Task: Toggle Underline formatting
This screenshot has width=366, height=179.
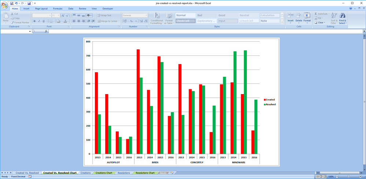Action: pos(44,21)
